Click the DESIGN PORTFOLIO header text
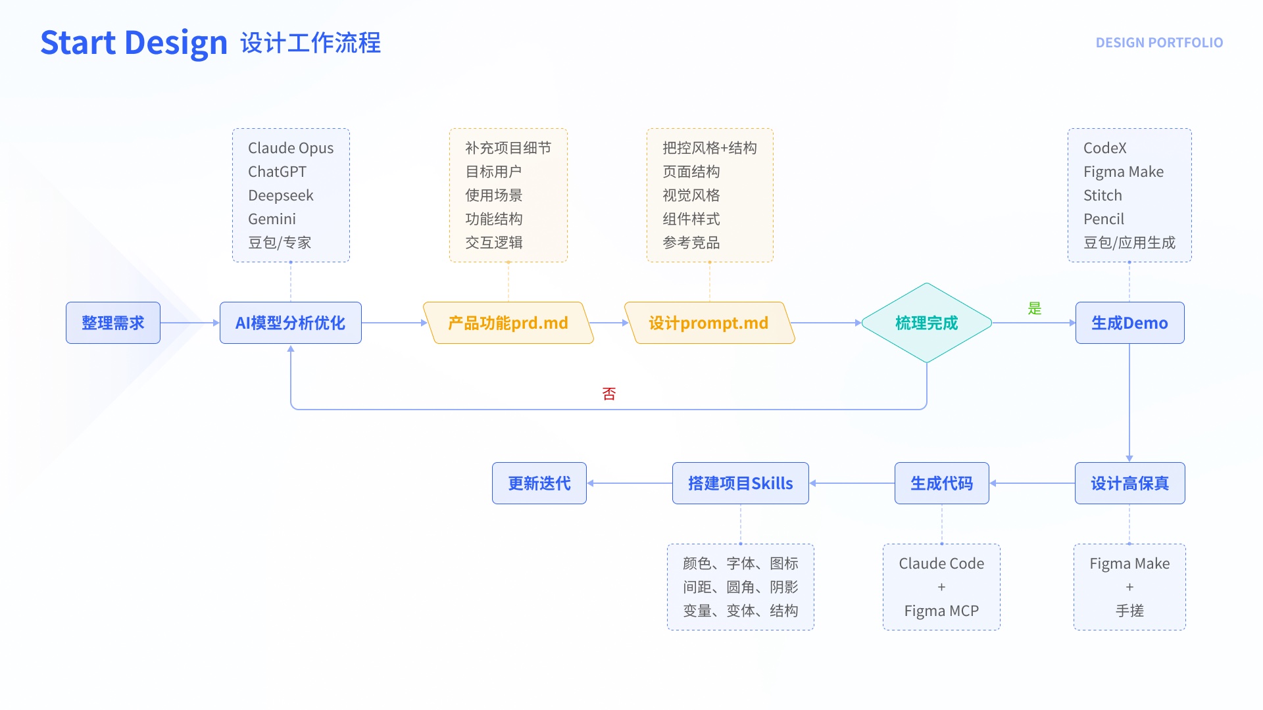The width and height of the screenshot is (1263, 710). pos(1160,43)
